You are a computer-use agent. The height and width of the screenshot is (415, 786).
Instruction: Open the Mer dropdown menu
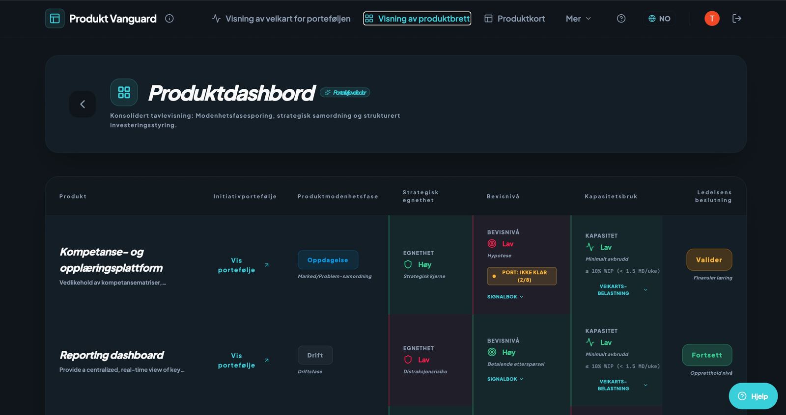(578, 19)
